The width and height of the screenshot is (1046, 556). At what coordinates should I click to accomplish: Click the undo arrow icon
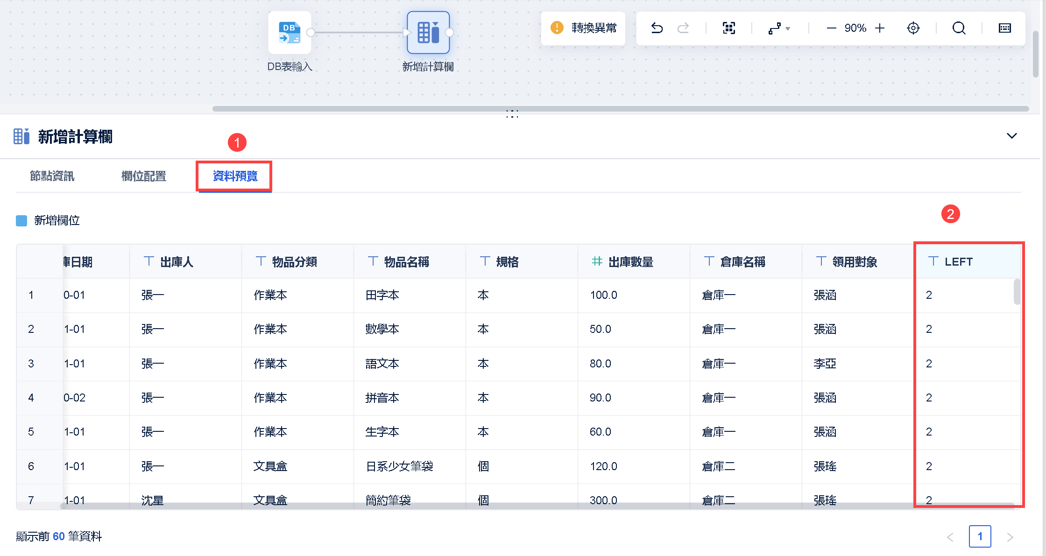(657, 28)
